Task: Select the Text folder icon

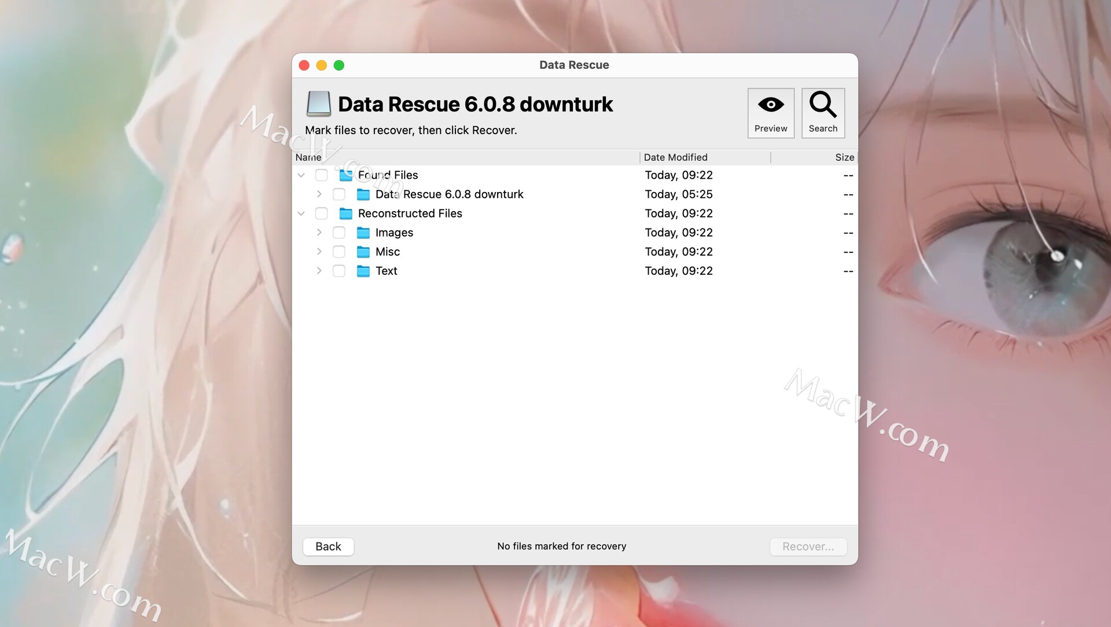Action: click(x=363, y=271)
